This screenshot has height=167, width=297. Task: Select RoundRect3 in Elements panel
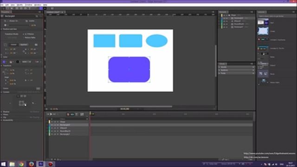[239, 24]
